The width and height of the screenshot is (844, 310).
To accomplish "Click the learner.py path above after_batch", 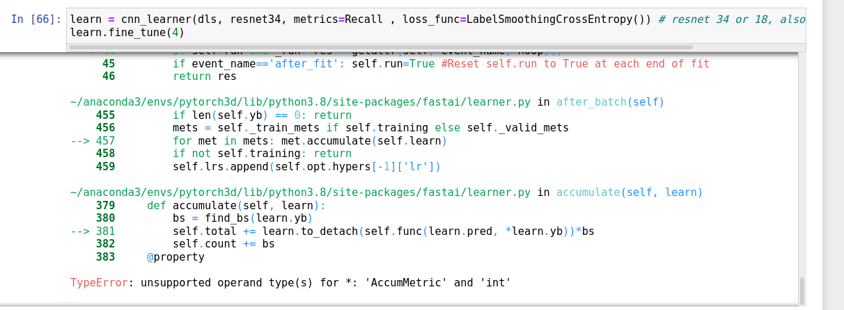I will 300,102.
